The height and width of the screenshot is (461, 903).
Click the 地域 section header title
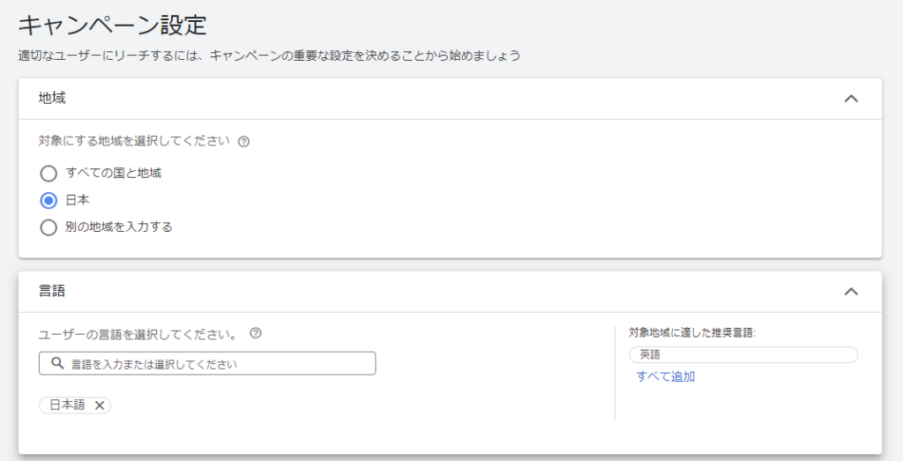[x=52, y=99]
